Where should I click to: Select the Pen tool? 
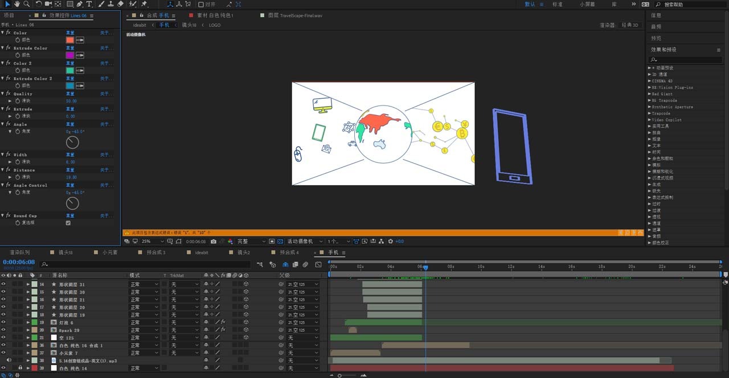click(79, 4)
